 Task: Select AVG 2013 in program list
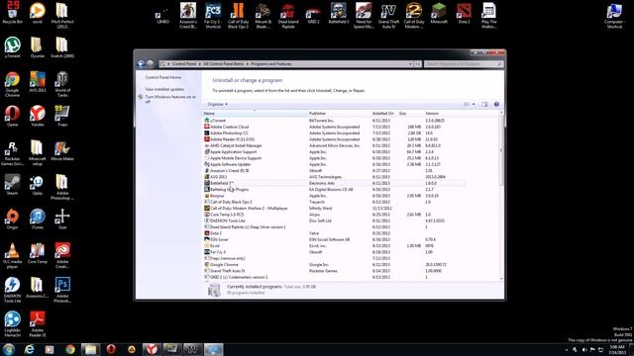(x=334, y=177)
